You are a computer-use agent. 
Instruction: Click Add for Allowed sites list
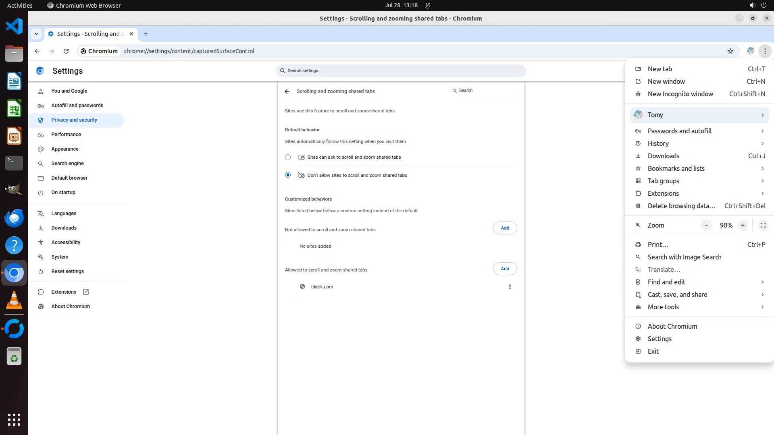505,269
